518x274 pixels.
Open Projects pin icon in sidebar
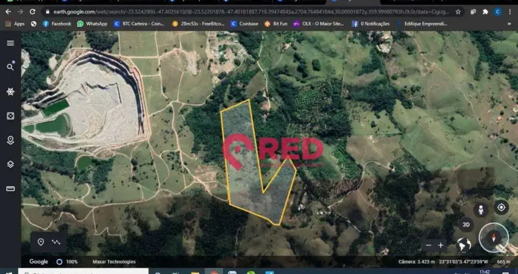pos(10,140)
